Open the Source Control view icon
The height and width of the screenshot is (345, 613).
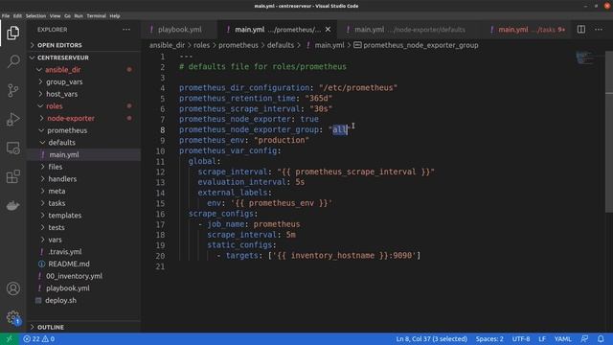tap(12, 90)
